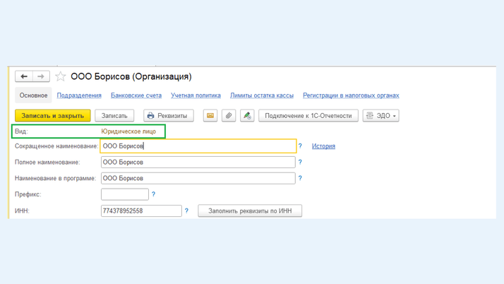Focus the Полное наименование input field
Screen dimensions: 504x284
tap(198, 162)
